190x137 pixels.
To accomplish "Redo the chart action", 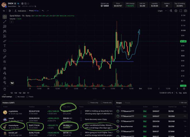I will coord(47,11).
